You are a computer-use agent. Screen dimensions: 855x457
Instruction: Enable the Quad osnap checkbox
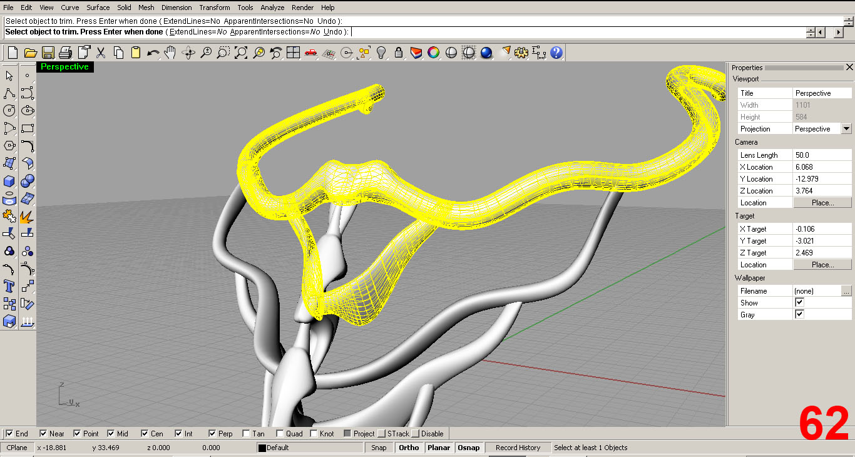(x=280, y=434)
